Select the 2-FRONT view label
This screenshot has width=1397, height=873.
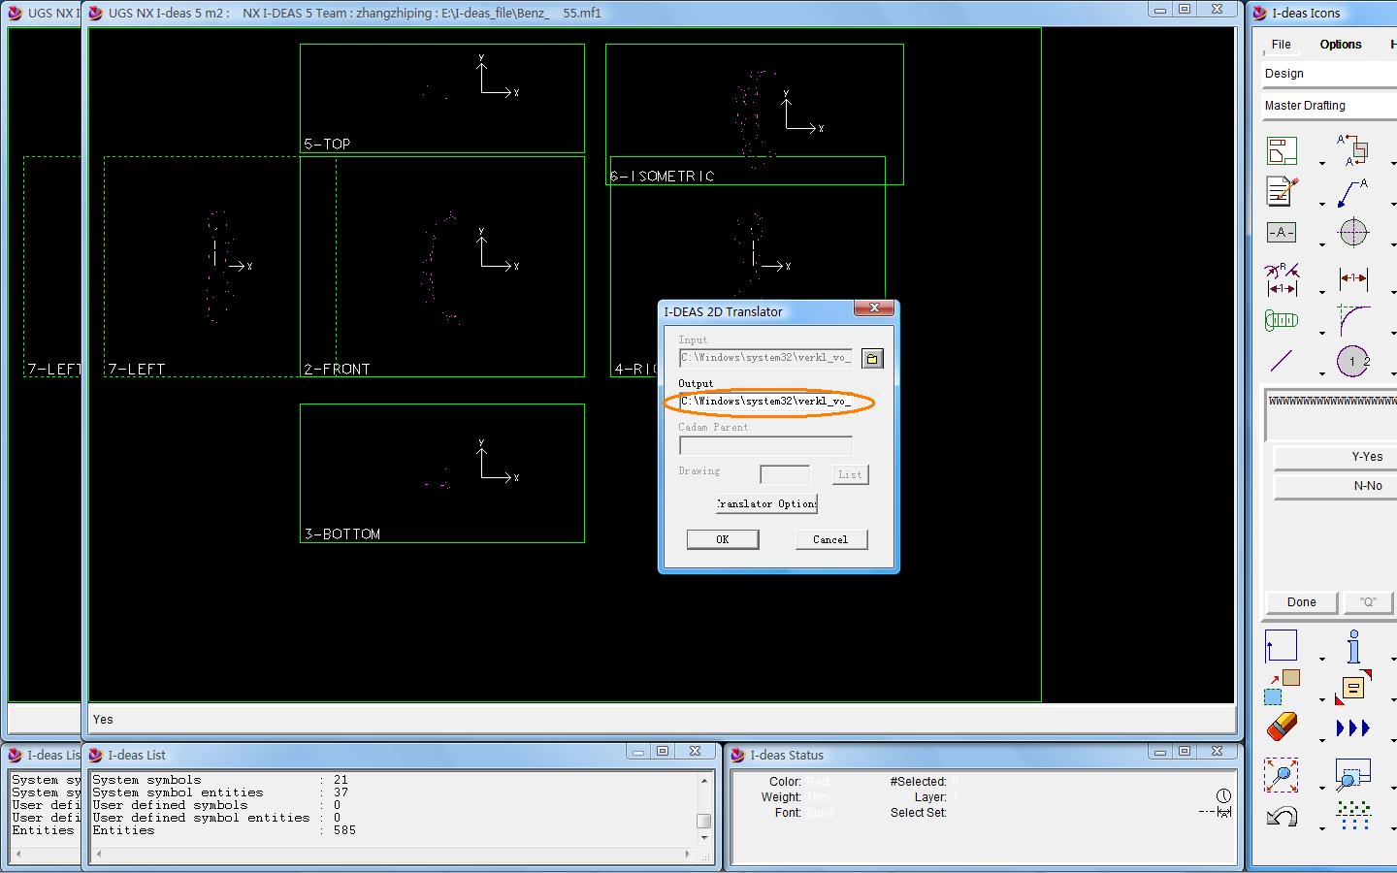tap(337, 369)
